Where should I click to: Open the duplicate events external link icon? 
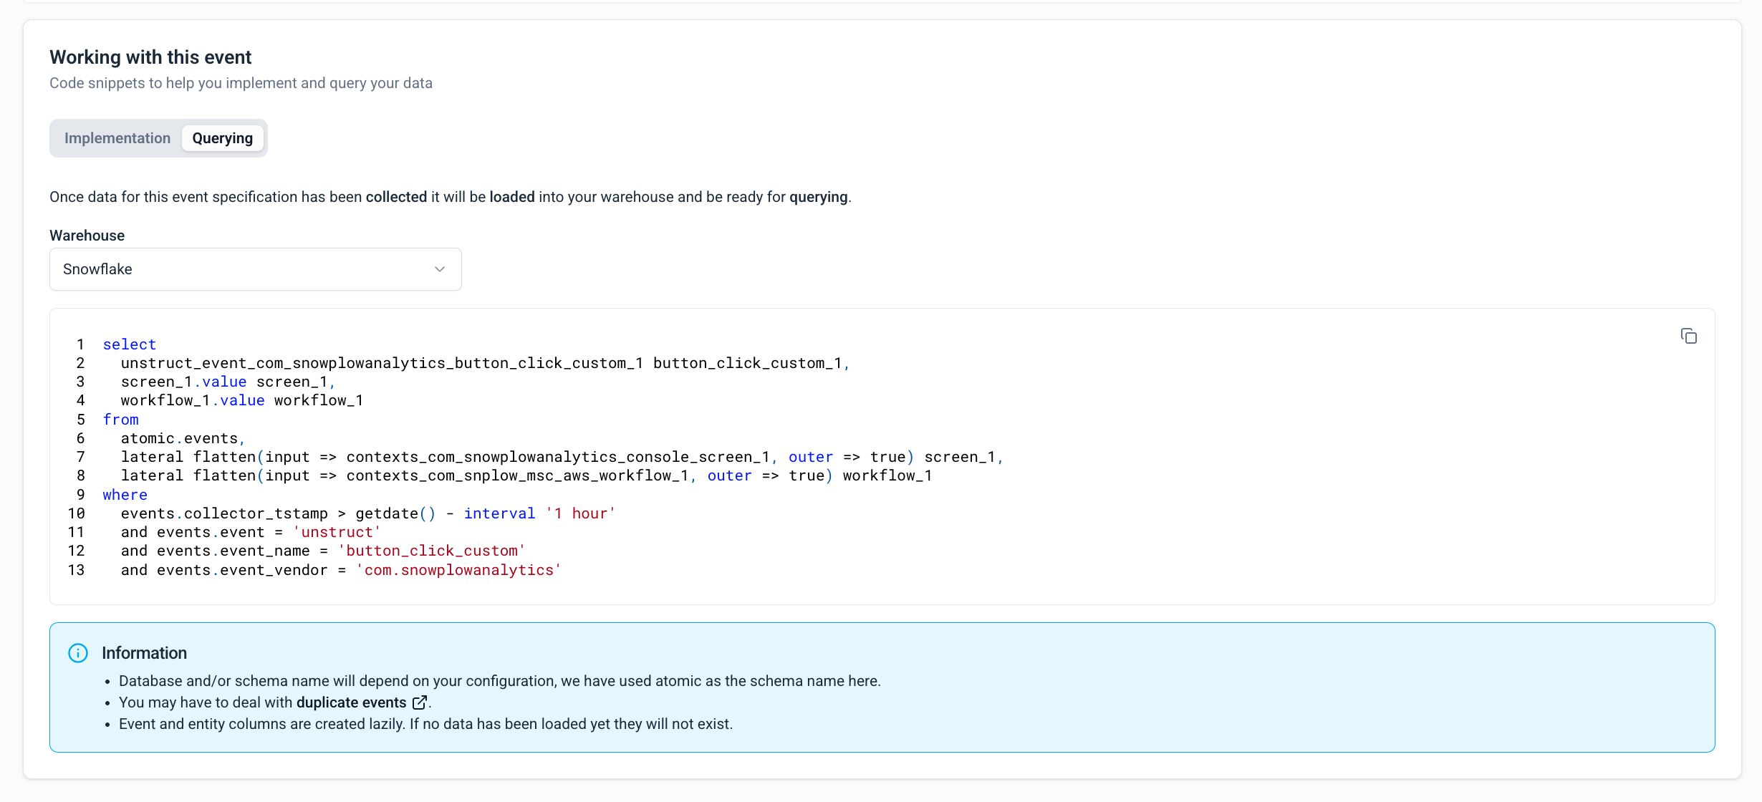pyautogui.click(x=419, y=702)
